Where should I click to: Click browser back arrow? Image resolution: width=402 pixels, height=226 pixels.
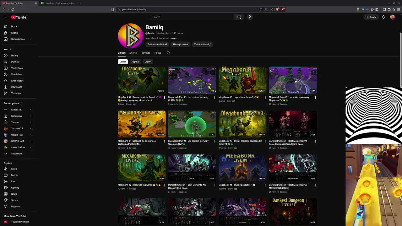(3, 9)
